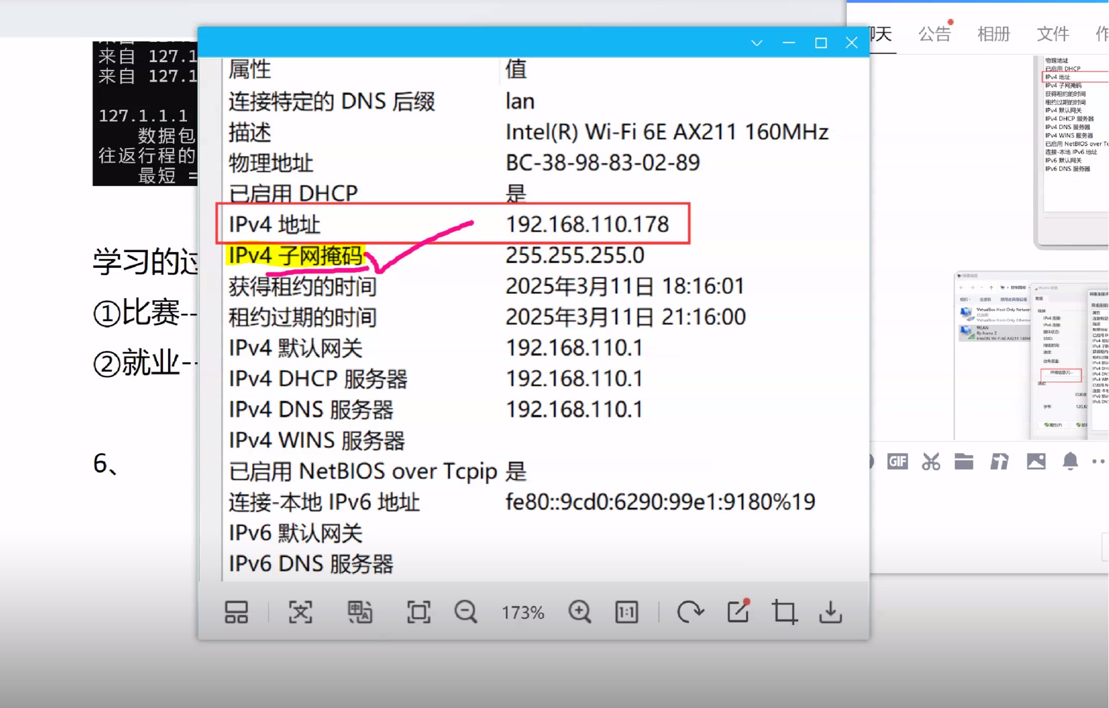Toggle fit-to-window display mode
Screen dimensions: 1109x708
pos(419,612)
